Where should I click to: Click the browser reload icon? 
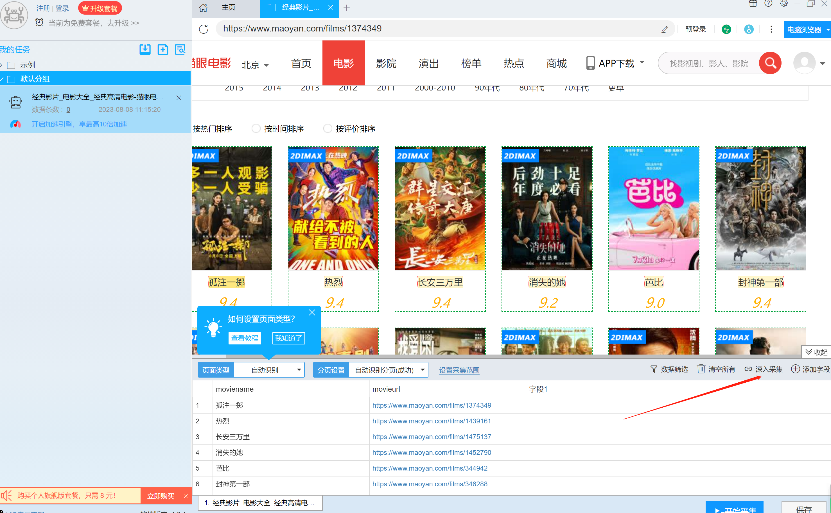[203, 29]
